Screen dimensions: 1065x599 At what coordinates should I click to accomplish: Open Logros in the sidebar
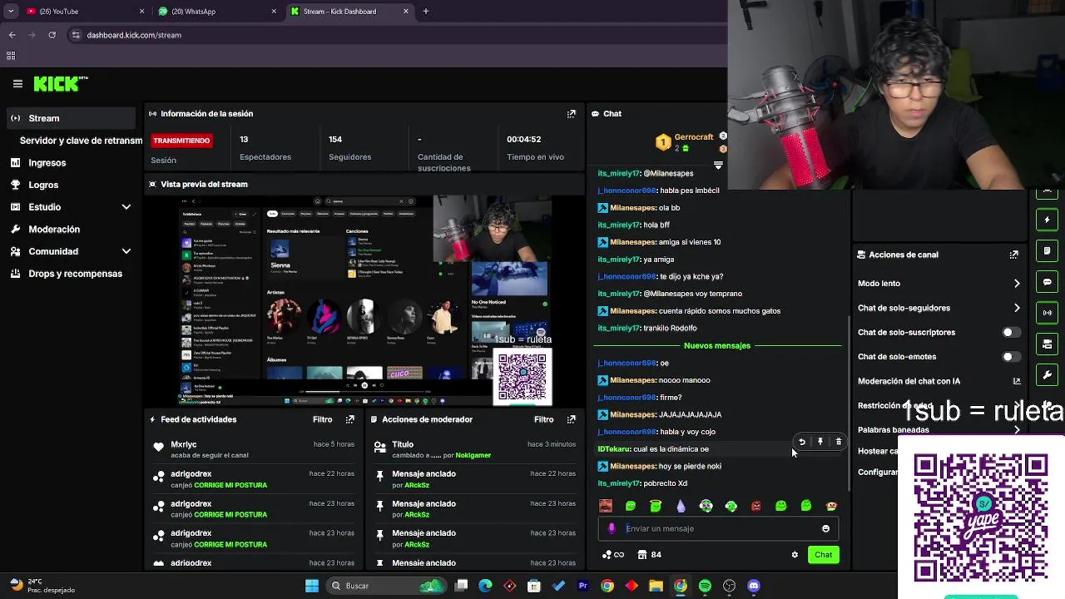point(43,185)
